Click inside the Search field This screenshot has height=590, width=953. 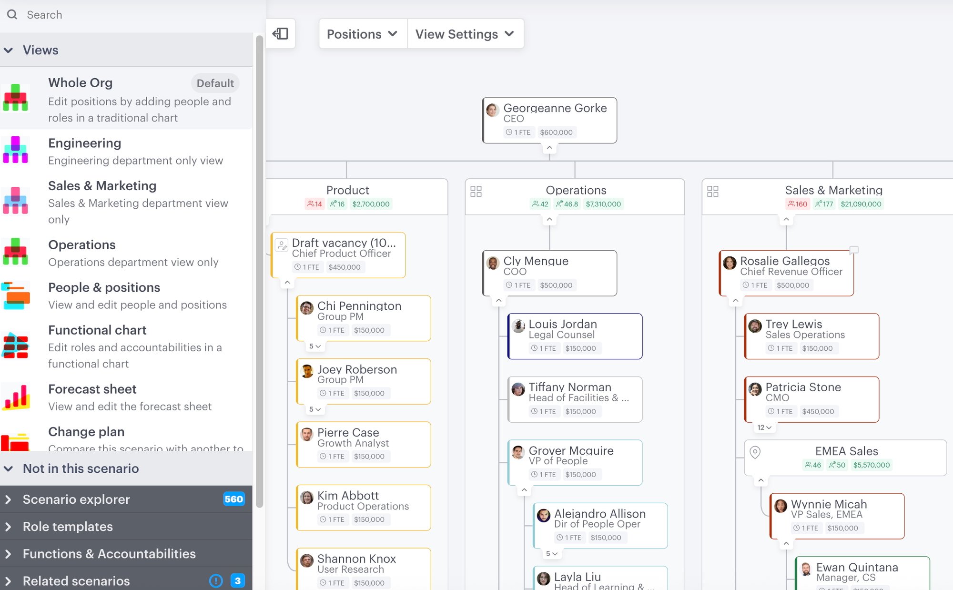(x=71, y=14)
